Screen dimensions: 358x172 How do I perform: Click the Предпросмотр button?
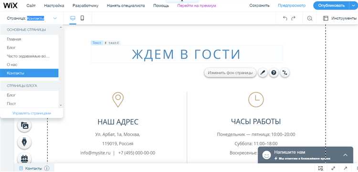292,5
